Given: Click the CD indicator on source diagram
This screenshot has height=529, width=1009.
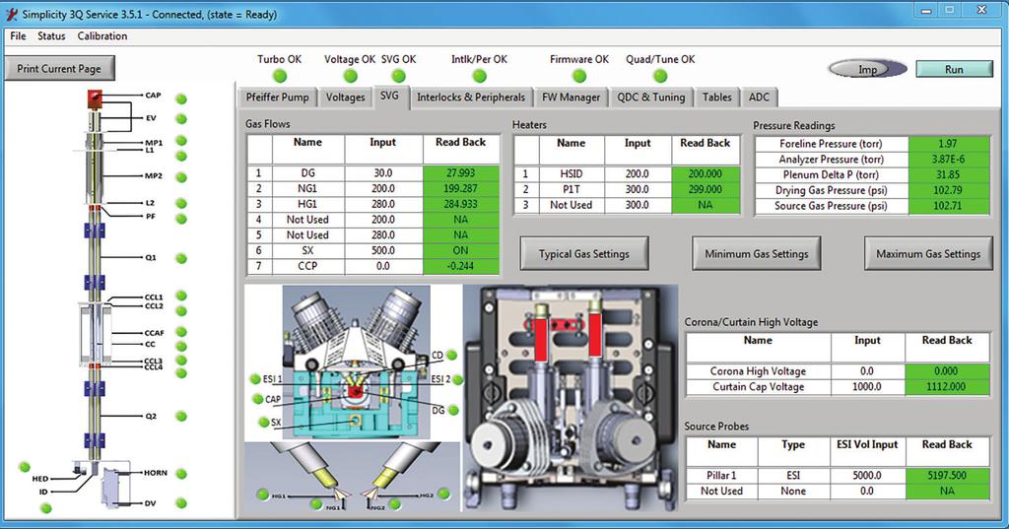Looking at the screenshot, I should click(451, 355).
